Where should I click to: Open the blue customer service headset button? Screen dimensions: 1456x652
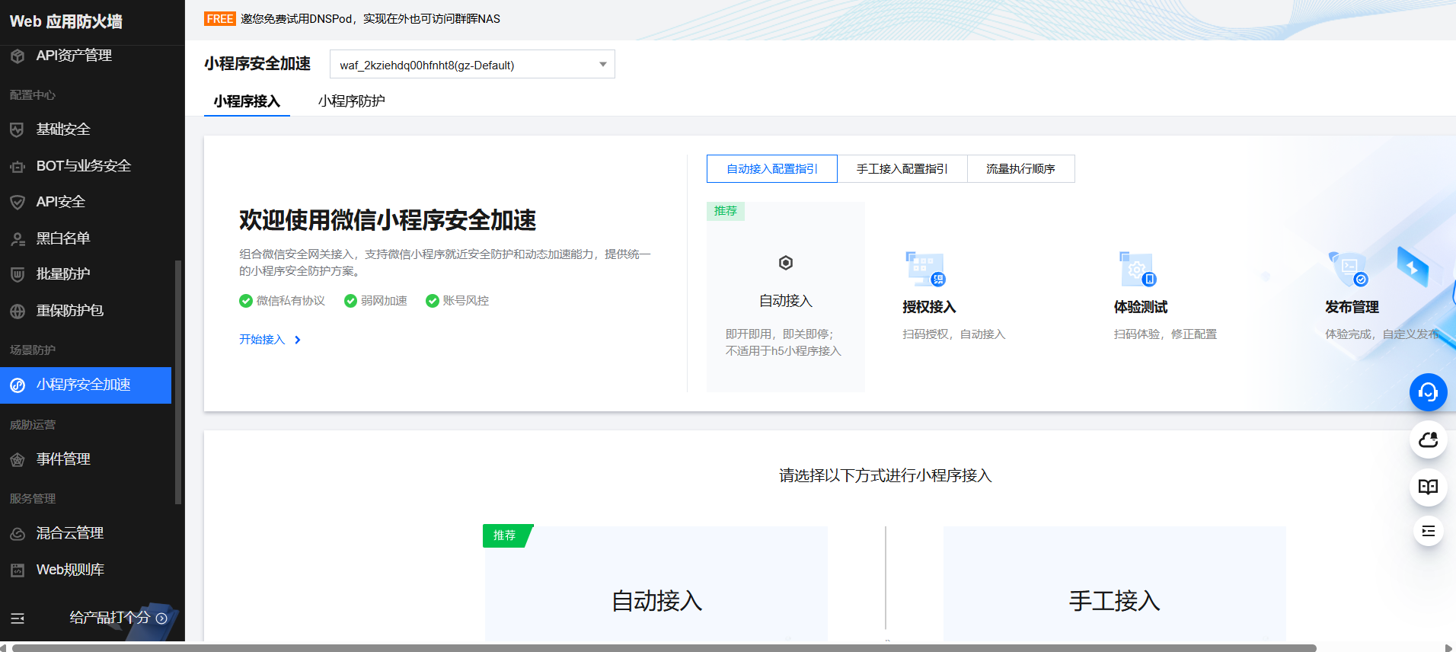click(1428, 392)
